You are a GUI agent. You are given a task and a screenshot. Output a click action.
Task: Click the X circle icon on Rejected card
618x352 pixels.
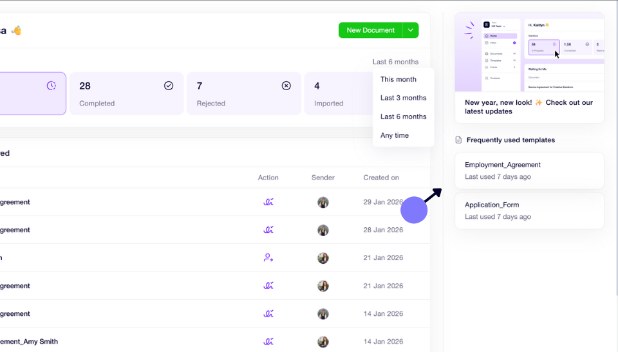286,86
